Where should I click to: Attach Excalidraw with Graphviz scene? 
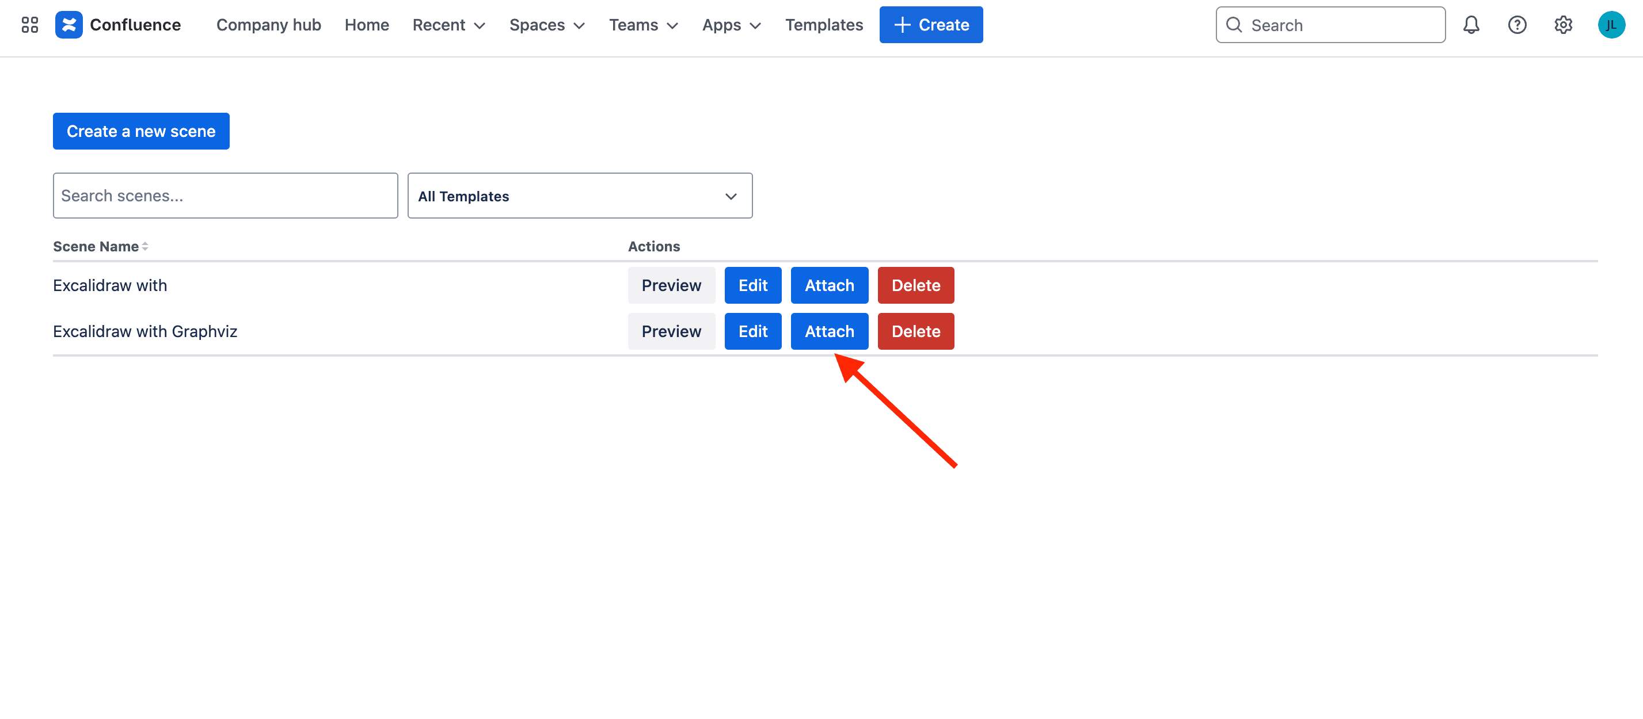[829, 331]
